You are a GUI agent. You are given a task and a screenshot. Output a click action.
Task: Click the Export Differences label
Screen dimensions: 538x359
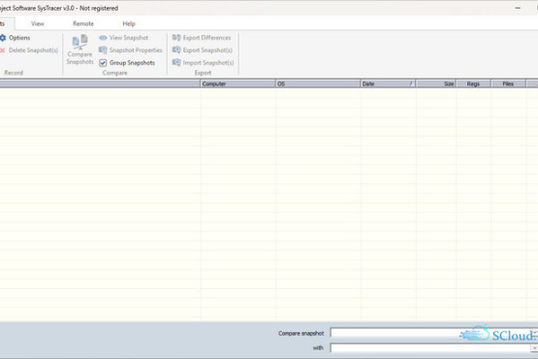tap(206, 38)
